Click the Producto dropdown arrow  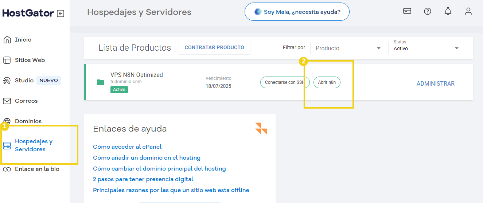point(378,48)
